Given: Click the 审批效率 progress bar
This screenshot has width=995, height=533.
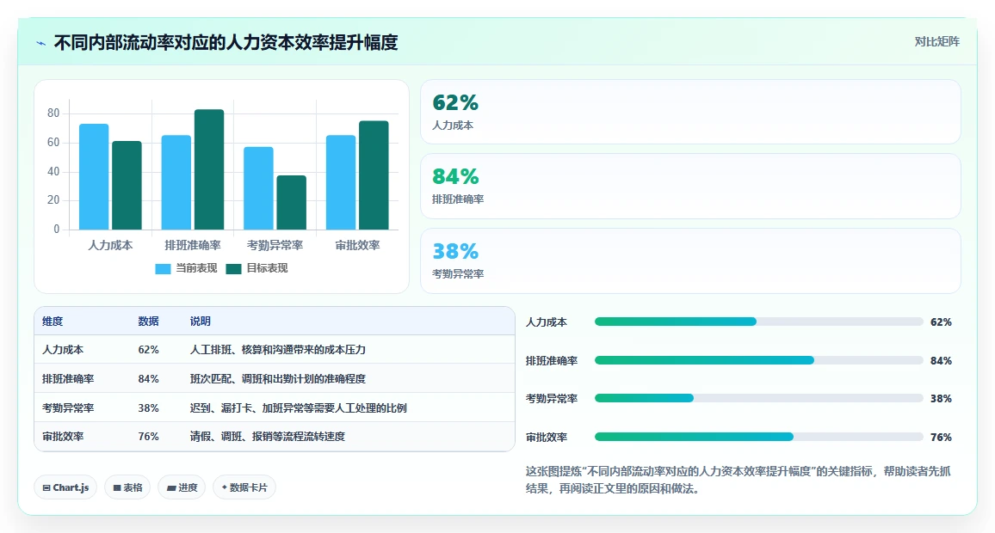Looking at the screenshot, I should coord(758,438).
